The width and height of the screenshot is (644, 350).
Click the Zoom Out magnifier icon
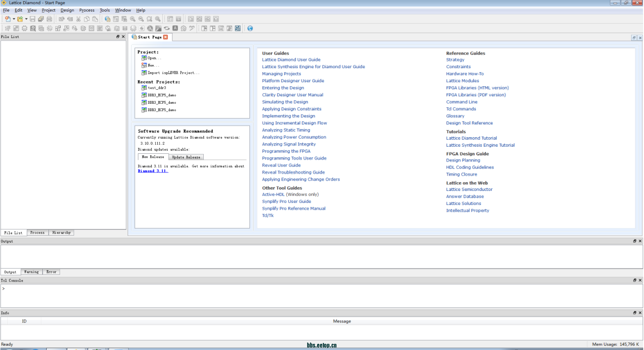point(141,19)
